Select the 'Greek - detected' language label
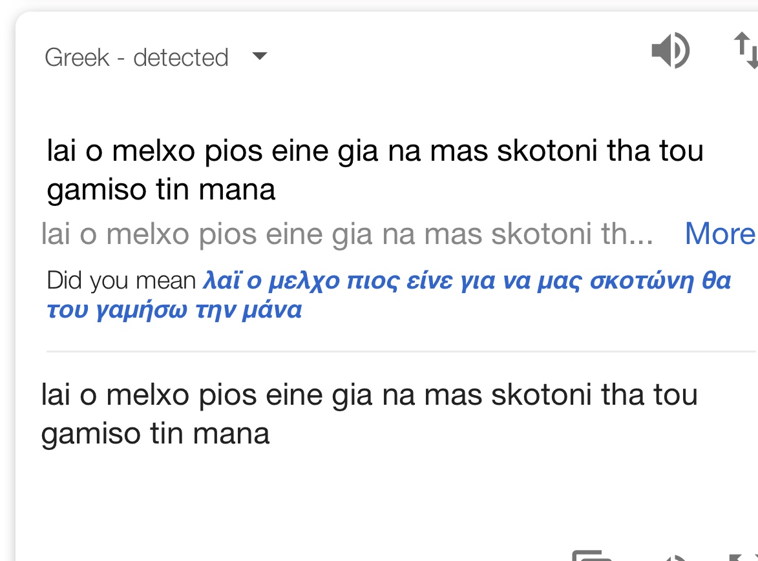The width and height of the screenshot is (758, 561). pyautogui.click(x=136, y=57)
